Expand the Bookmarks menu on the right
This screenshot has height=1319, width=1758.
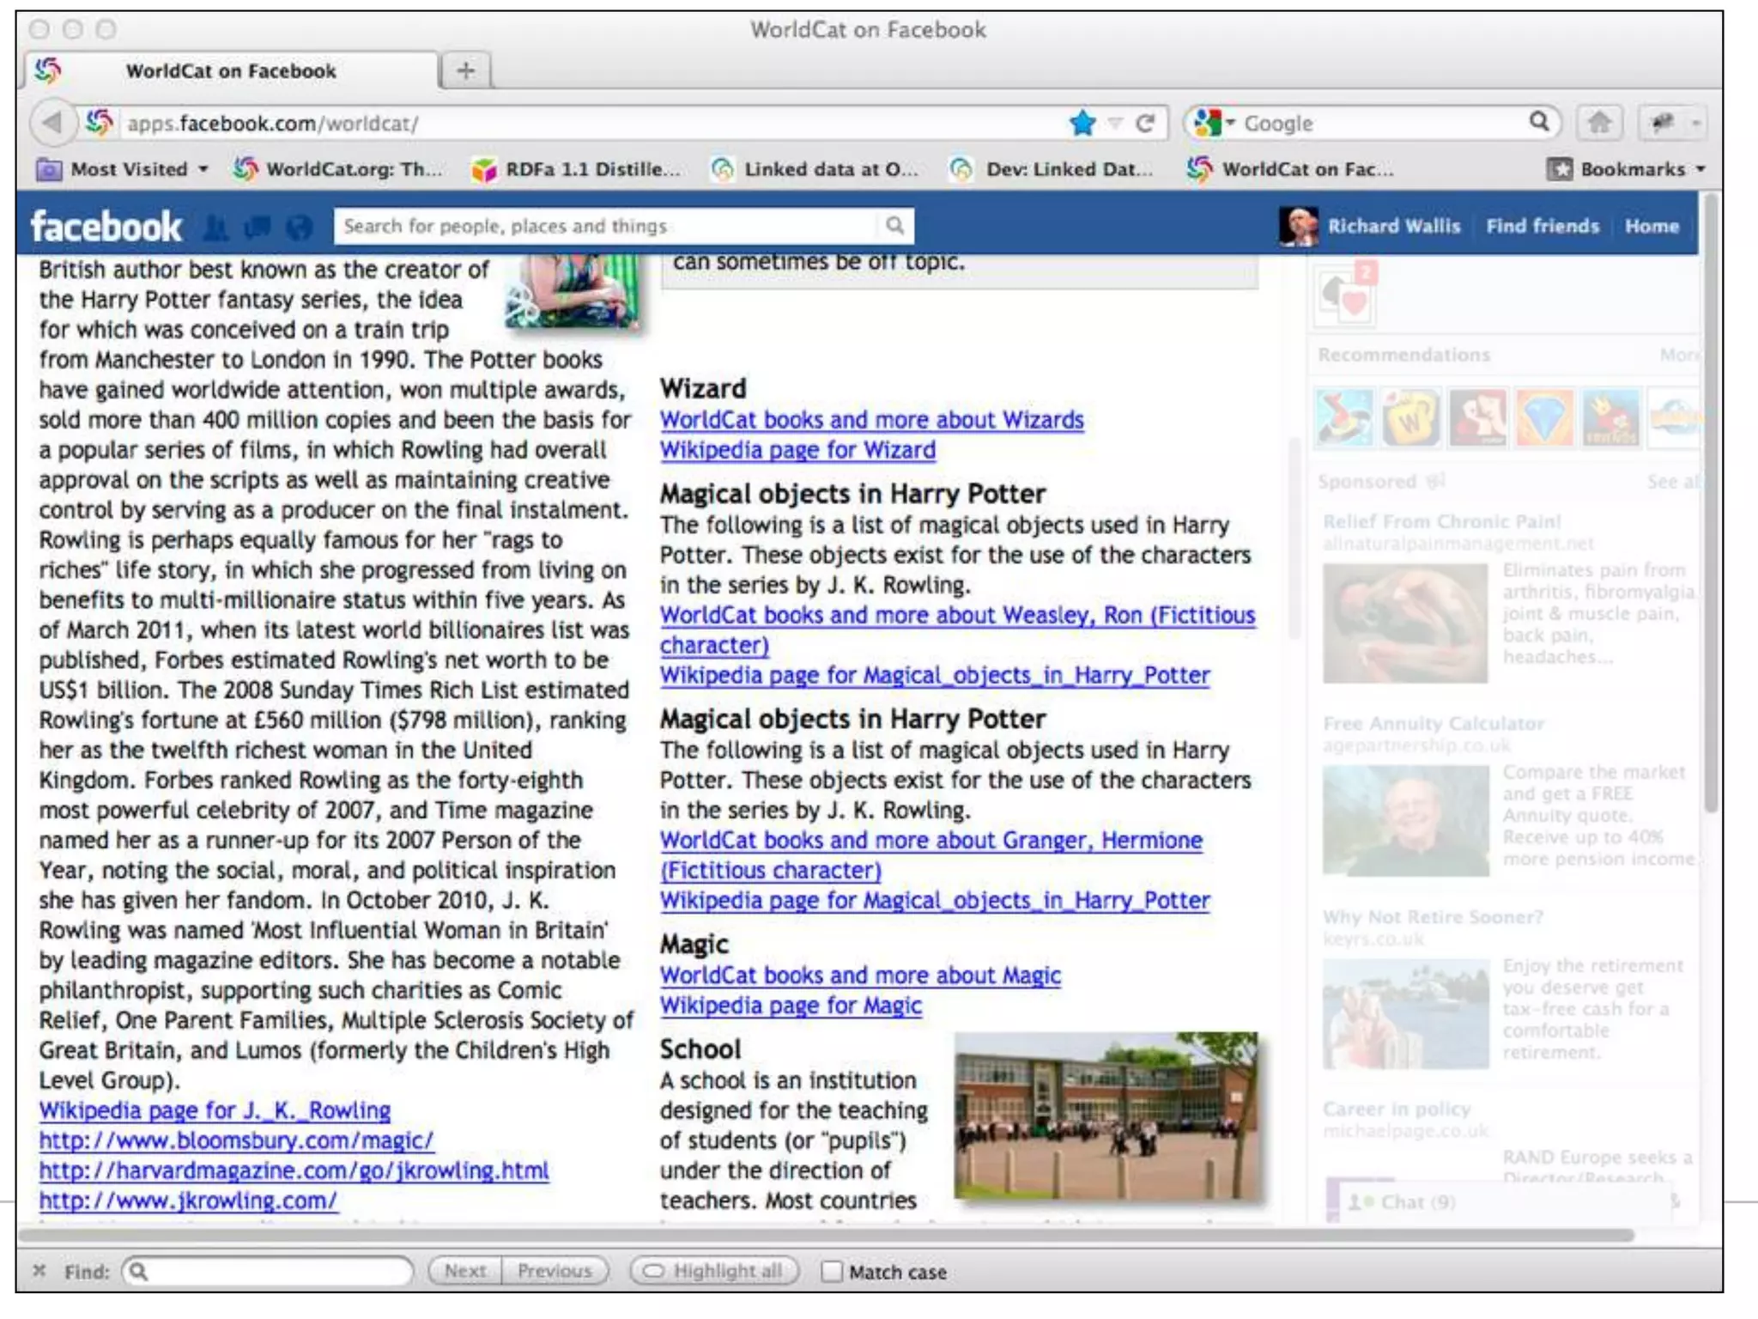(x=1626, y=169)
